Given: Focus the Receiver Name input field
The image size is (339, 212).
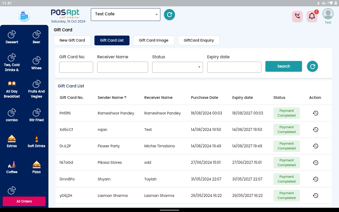Looking at the screenshot, I should pyautogui.click(x=123, y=67).
